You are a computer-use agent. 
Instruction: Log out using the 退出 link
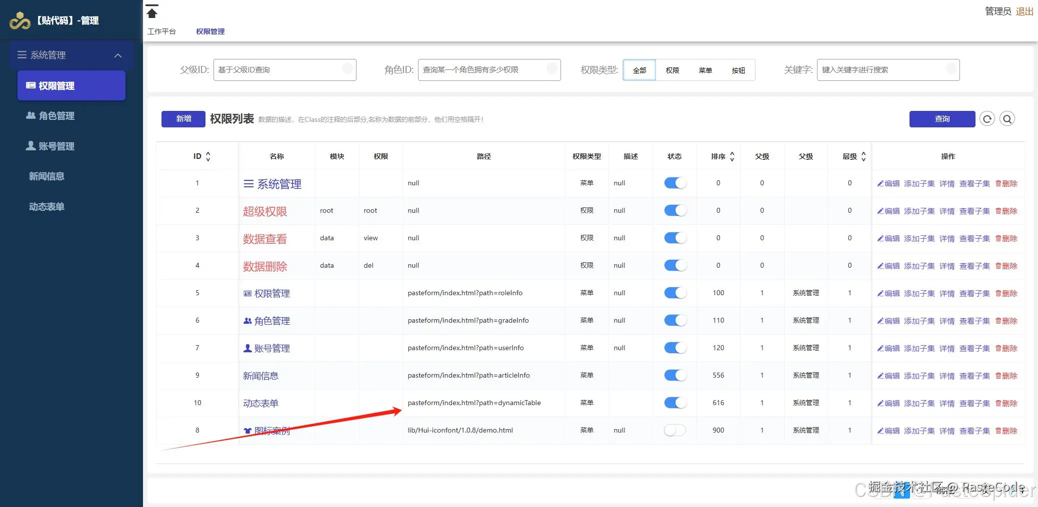(1024, 11)
